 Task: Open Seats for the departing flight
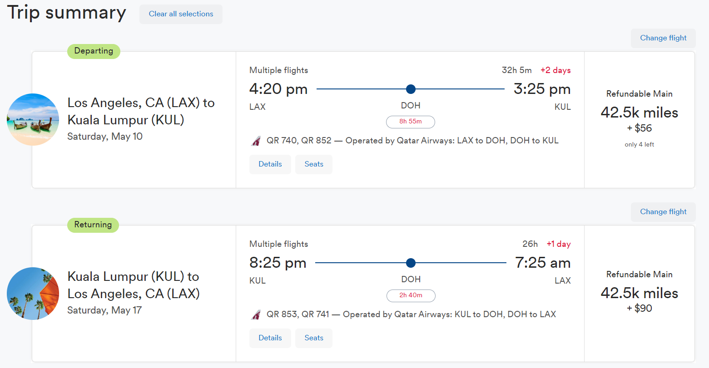313,164
